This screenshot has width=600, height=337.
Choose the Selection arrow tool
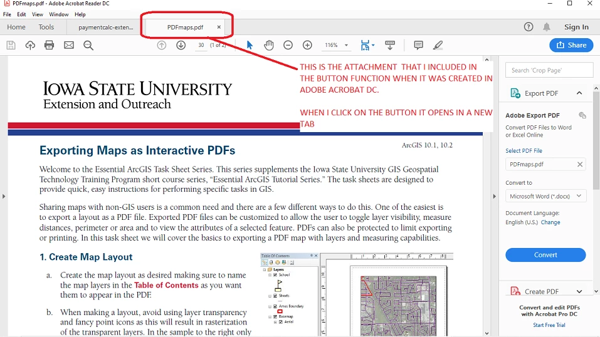click(250, 45)
